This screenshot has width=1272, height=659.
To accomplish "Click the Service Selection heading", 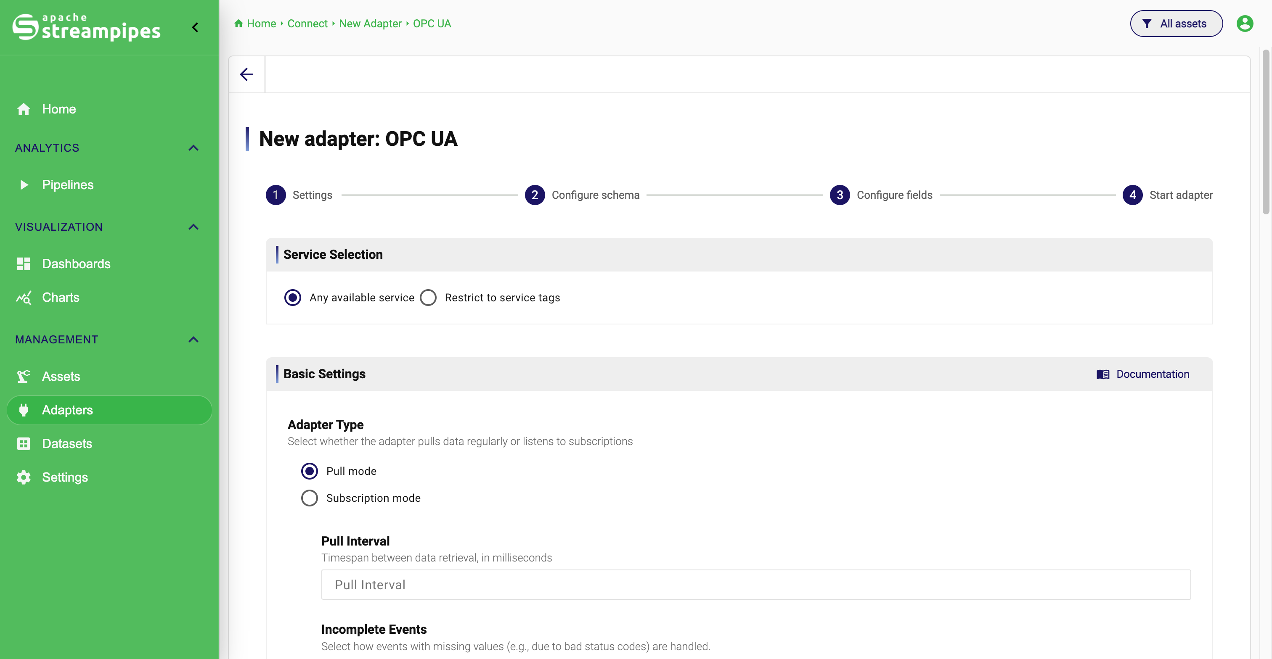I will [x=333, y=255].
